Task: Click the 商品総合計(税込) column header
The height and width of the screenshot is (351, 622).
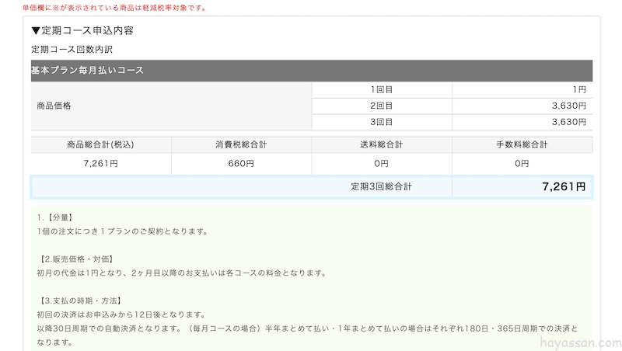Action: [101, 145]
